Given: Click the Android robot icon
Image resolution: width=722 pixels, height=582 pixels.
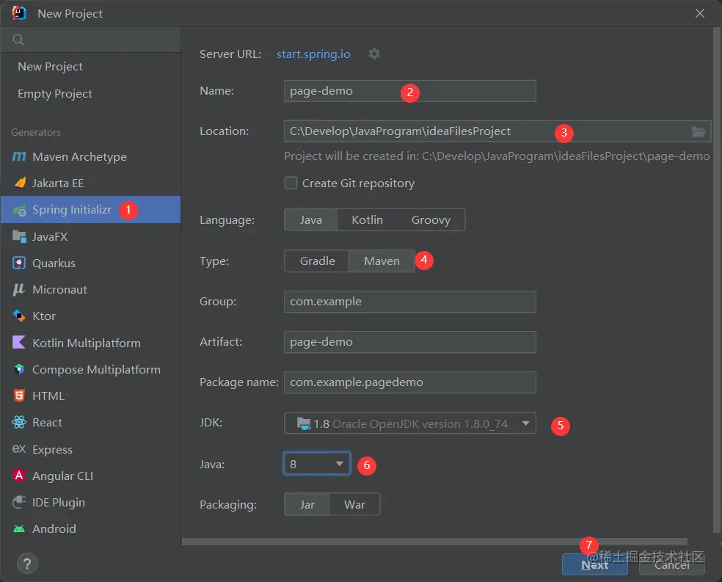Looking at the screenshot, I should pos(19,528).
